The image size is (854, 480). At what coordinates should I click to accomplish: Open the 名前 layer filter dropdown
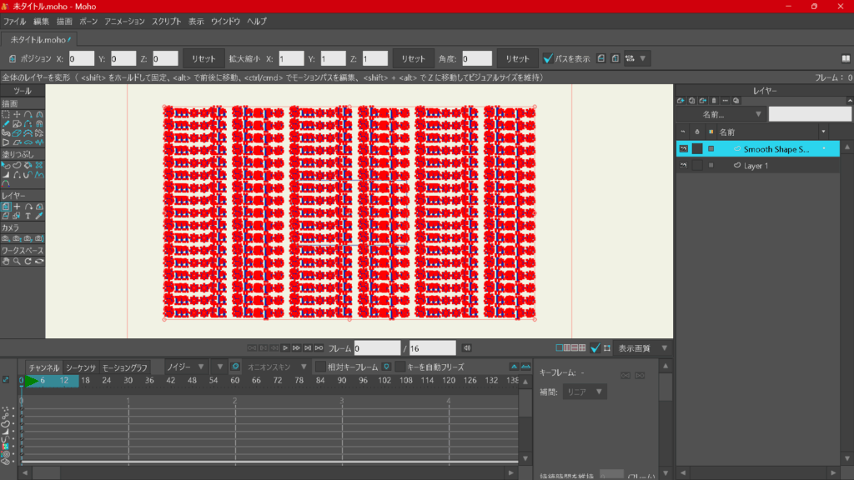[x=721, y=114]
